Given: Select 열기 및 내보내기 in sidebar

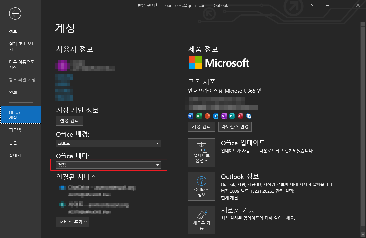Looking at the screenshot, I should point(21,47).
